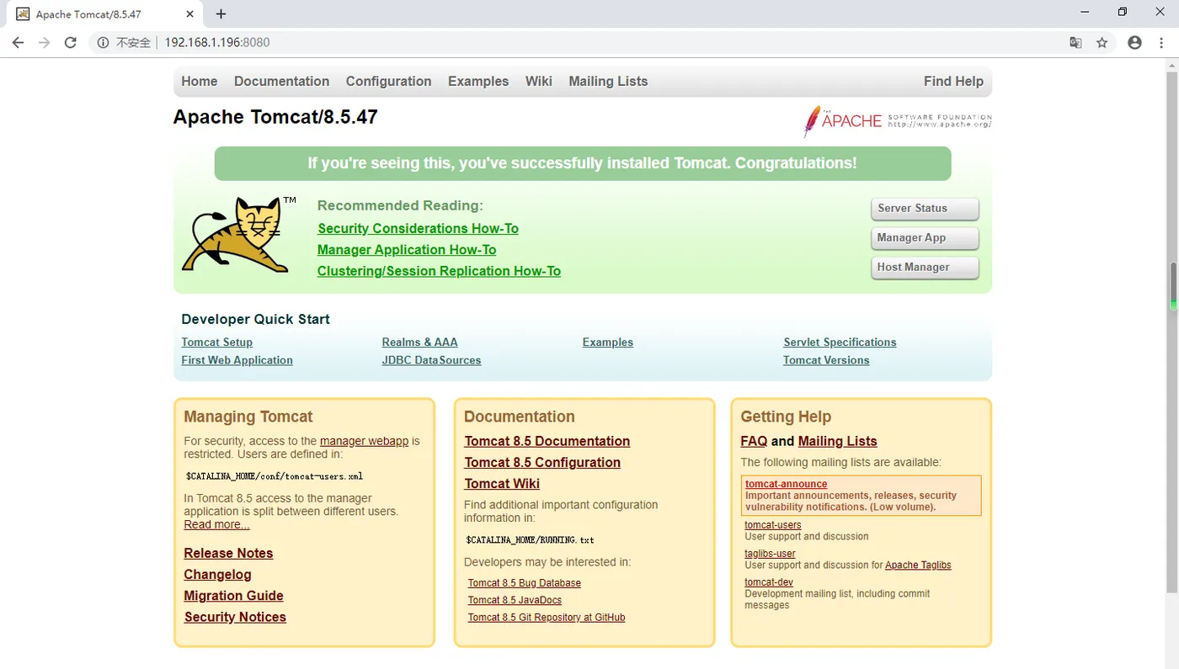Open the Tomcat Versions link

826,360
